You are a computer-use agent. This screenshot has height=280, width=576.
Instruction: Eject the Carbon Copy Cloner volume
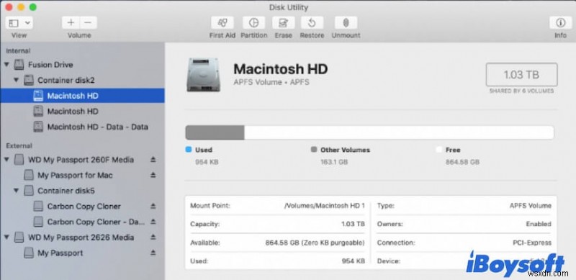153,207
